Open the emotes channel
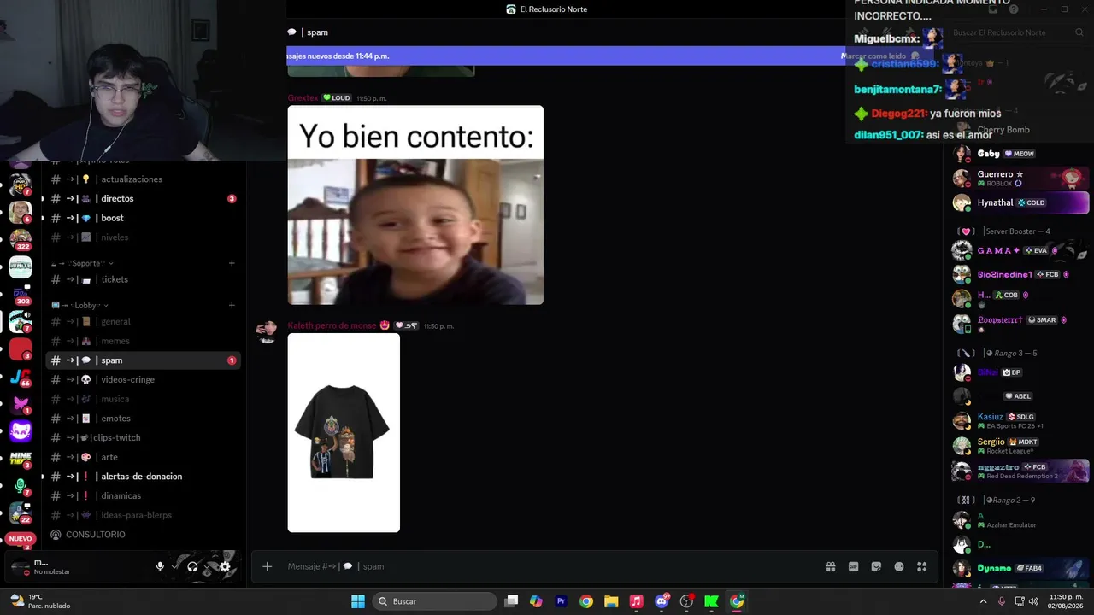The height and width of the screenshot is (615, 1094). click(143, 419)
